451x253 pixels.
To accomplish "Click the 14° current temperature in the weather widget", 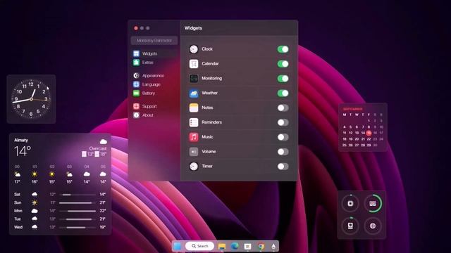I will pos(23,151).
